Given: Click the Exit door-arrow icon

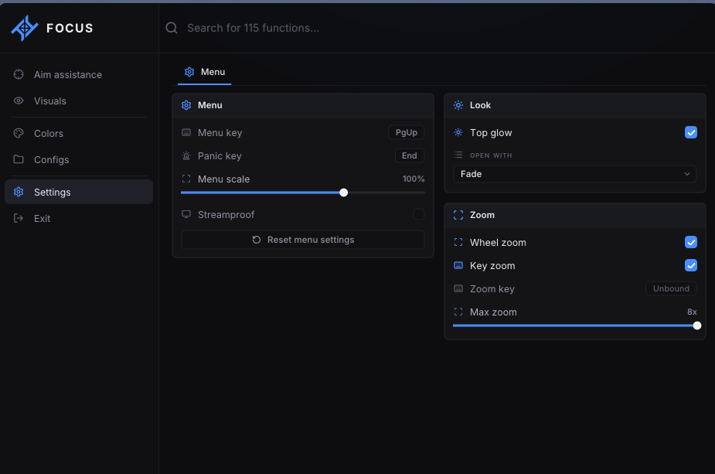Looking at the screenshot, I should [x=19, y=218].
